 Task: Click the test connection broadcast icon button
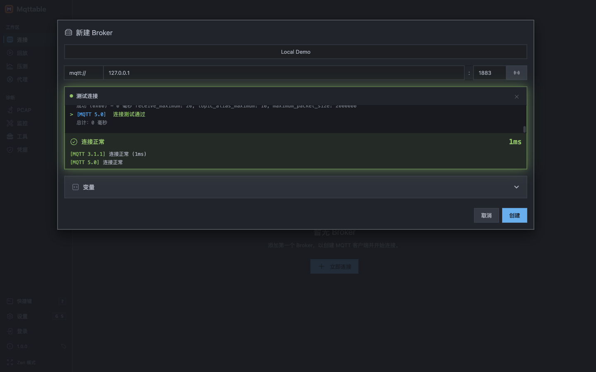pos(517,73)
